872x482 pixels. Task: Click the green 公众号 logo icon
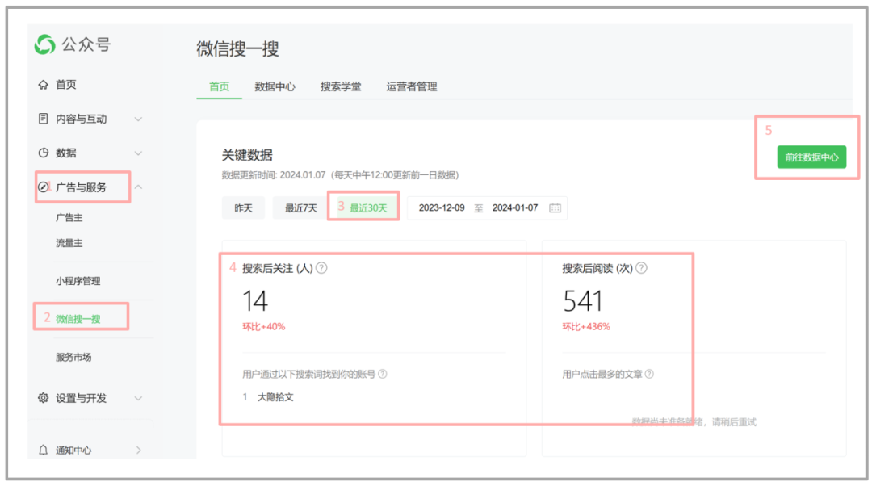coord(44,44)
